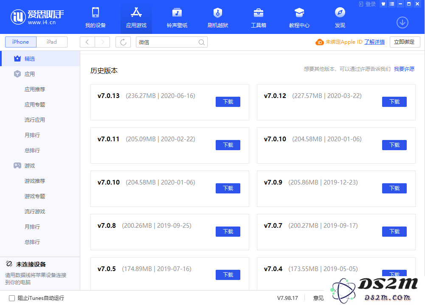425x305 pixels.
Task: Click the forward navigation arrow
Action: click(x=102, y=42)
